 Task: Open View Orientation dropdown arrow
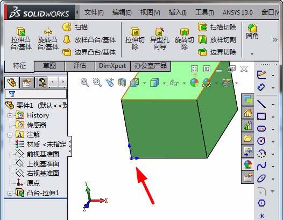(144, 83)
